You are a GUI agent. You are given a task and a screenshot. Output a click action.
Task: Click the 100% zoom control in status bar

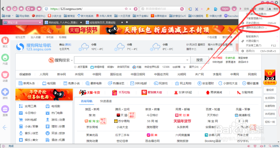[274, 146]
